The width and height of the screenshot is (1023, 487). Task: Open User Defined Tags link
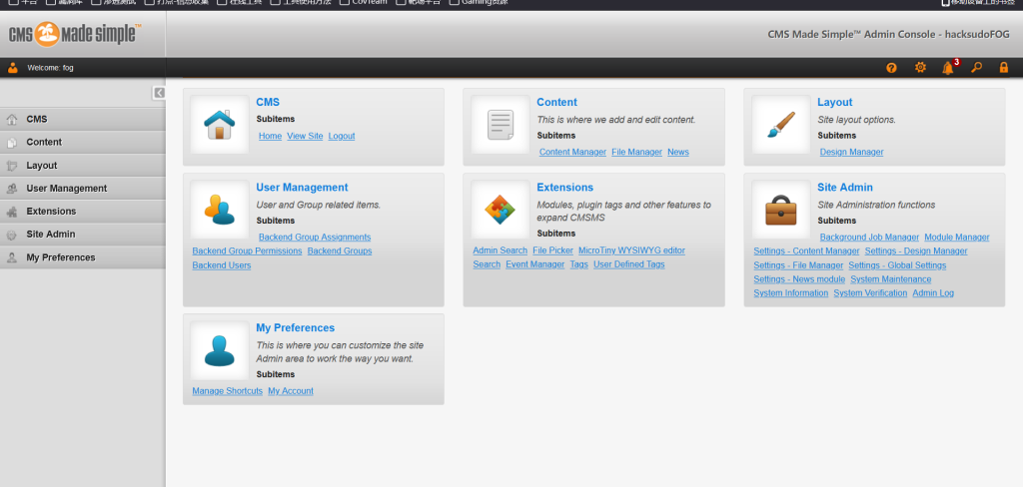629,264
